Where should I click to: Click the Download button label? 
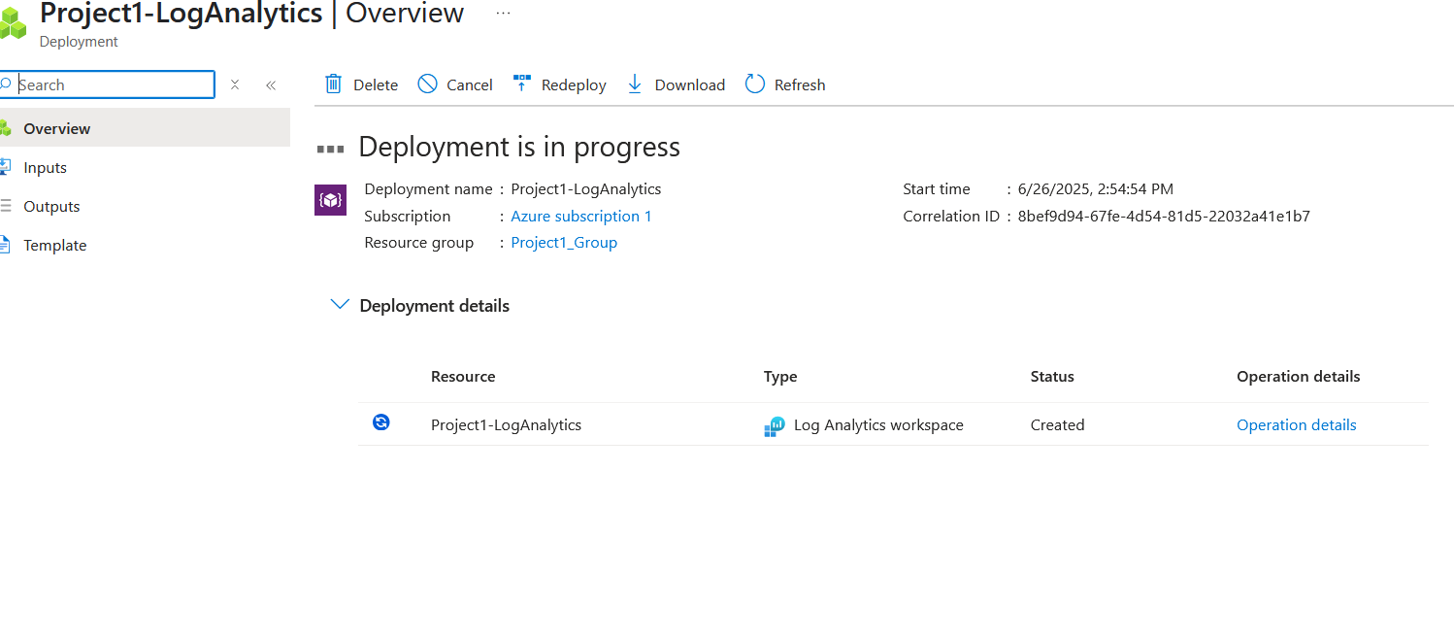690,84
